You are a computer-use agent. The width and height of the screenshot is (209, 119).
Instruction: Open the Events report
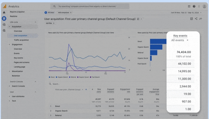click(17, 53)
